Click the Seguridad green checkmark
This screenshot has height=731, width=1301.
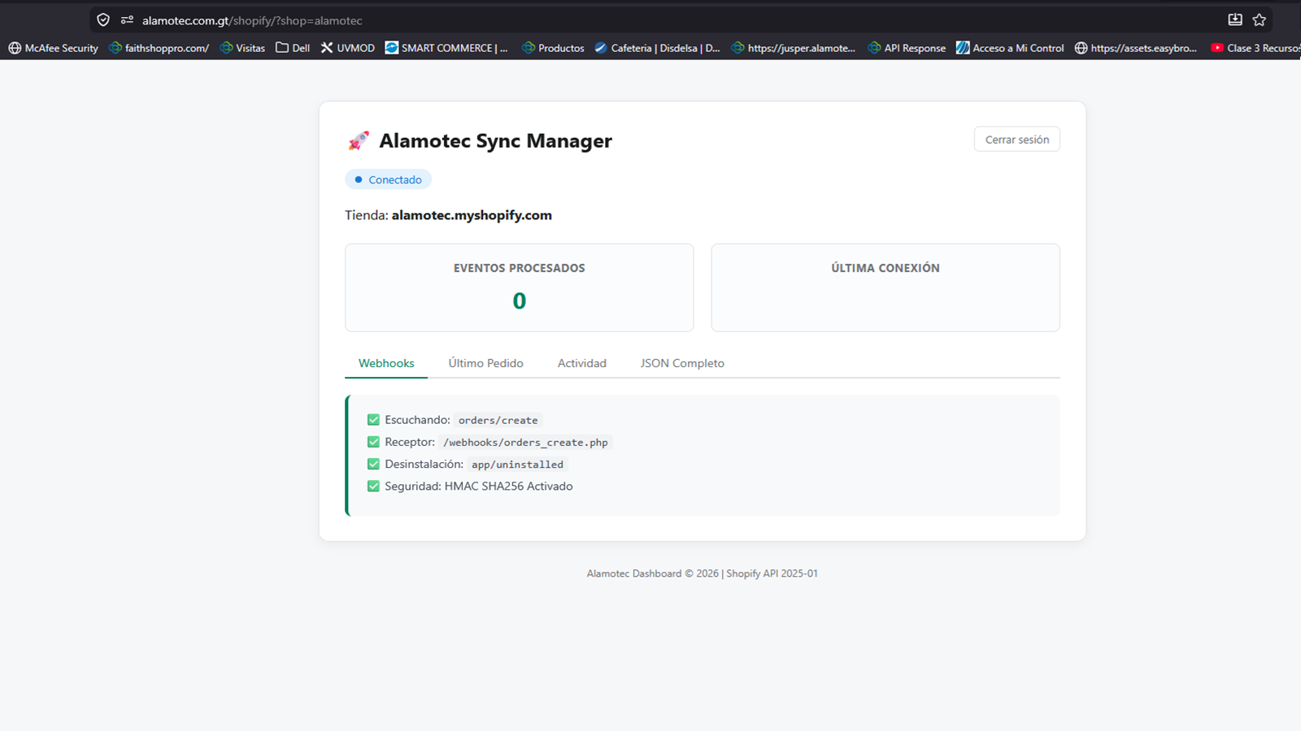point(373,486)
